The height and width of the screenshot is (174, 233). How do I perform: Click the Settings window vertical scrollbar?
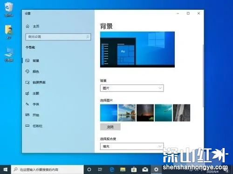tap(203, 76)
